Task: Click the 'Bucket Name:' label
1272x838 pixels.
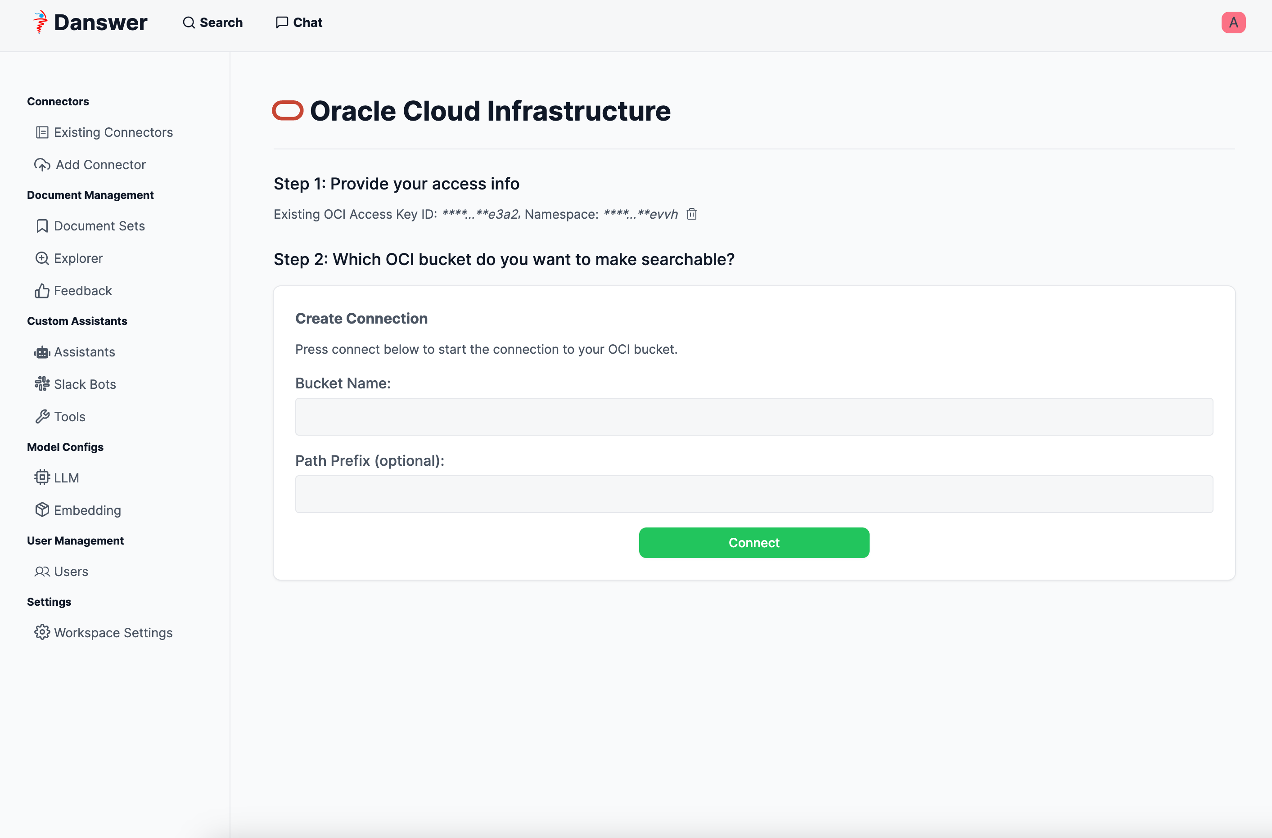Action: (x=343, y=384)
